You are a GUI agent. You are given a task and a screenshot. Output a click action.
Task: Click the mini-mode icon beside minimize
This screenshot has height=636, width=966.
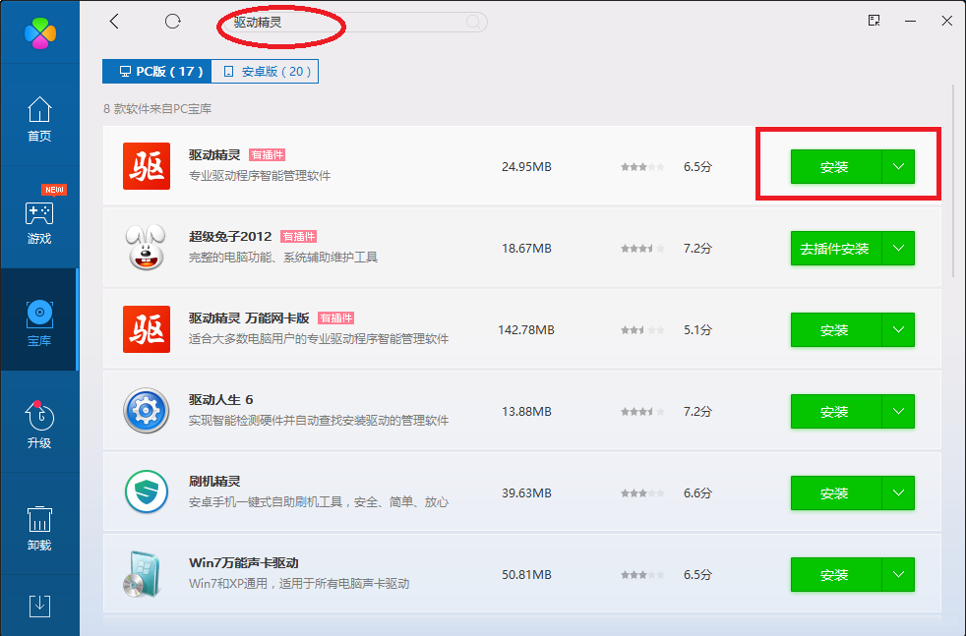[x=874, y=21]
